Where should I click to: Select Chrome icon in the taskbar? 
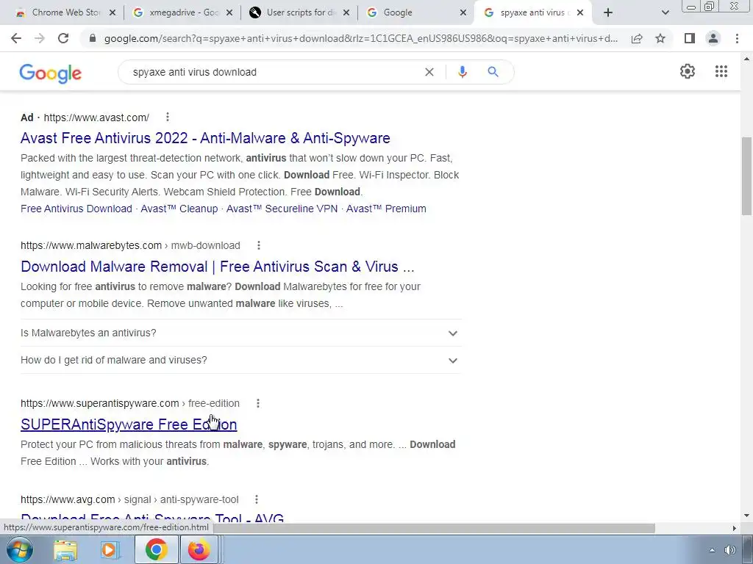pyautogui.click(x=156, y=550)
